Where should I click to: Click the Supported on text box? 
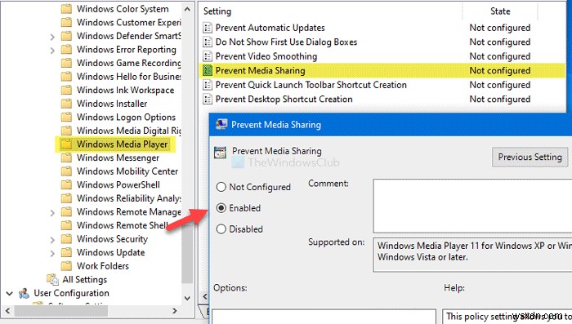click(x=472, y=255)
